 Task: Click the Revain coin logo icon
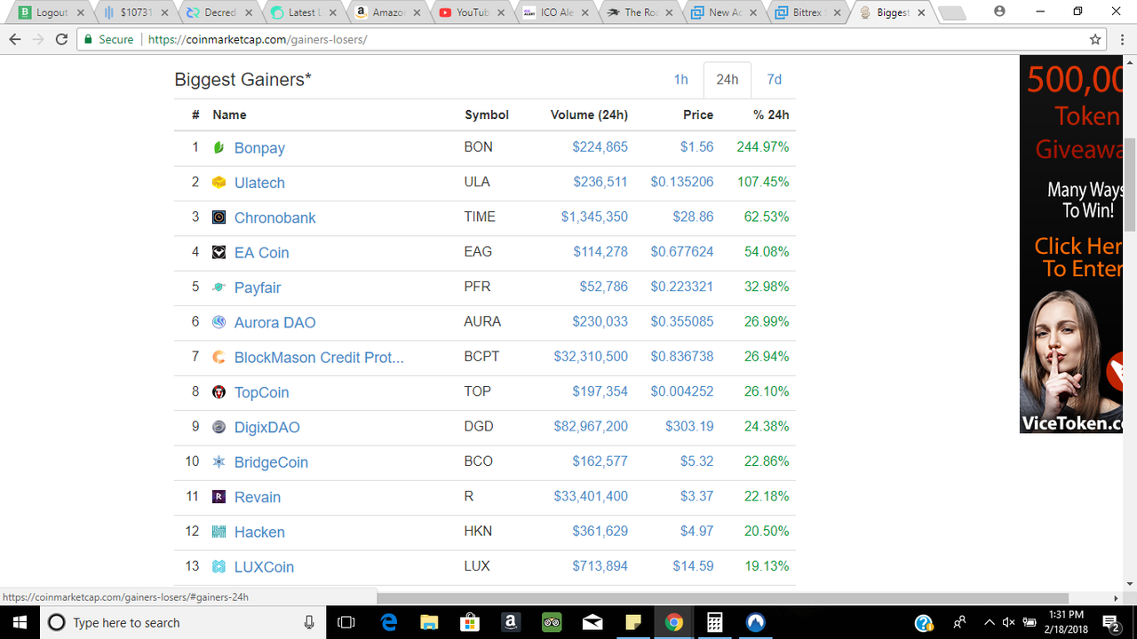coord(219,497)
